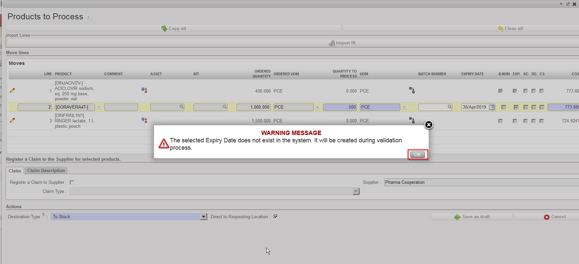Click the batch number search magnifier

450,107
